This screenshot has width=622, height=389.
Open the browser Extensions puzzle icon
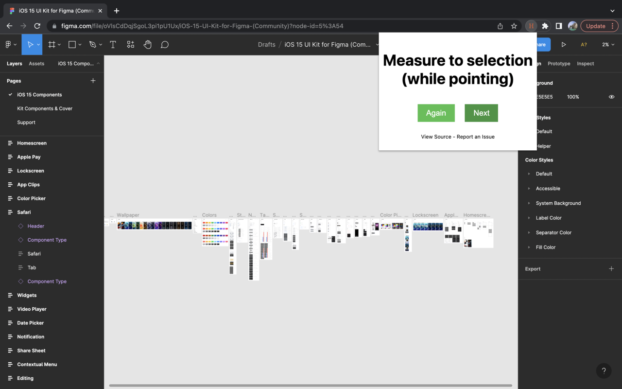[545, 26]
